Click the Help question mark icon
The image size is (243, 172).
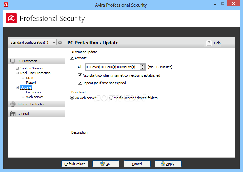209,43
